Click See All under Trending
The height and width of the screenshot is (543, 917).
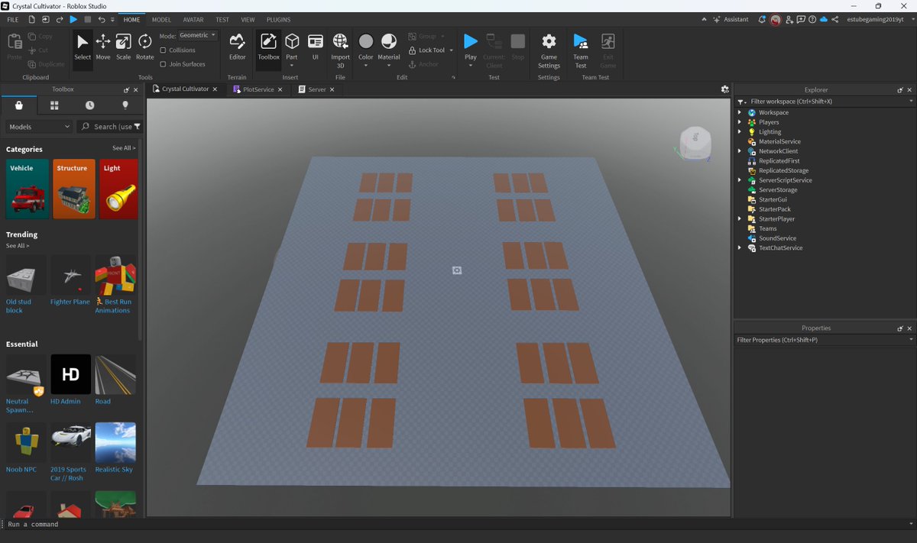pyautogui.click(x=18, y=246)
